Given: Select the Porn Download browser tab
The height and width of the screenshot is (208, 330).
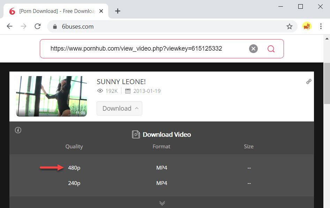Looking at the screenshot, I should [56, 11].
